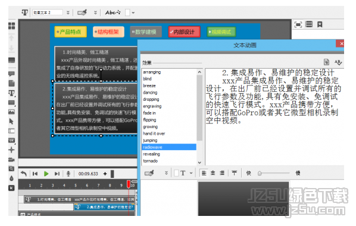Open dropdown arrow beside top white swatch
Image resolution: width=356 pixels, height=226 pixels.
(133, 12)
